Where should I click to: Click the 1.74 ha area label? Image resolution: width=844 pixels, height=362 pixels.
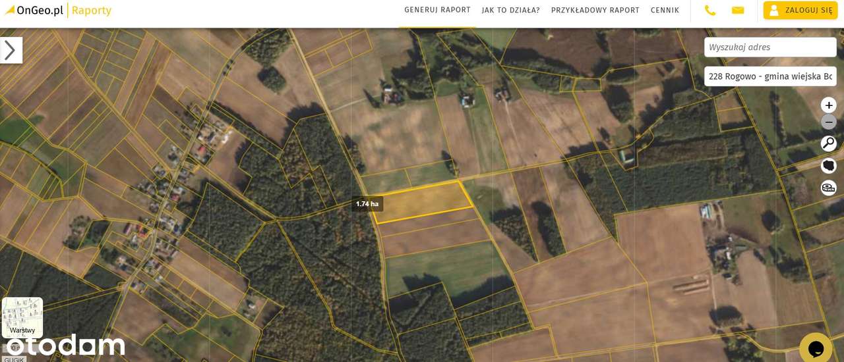pos(367,204)
